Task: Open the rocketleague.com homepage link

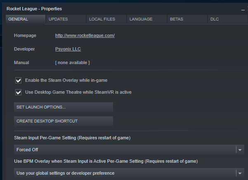Action: click(x=85, y=36)
